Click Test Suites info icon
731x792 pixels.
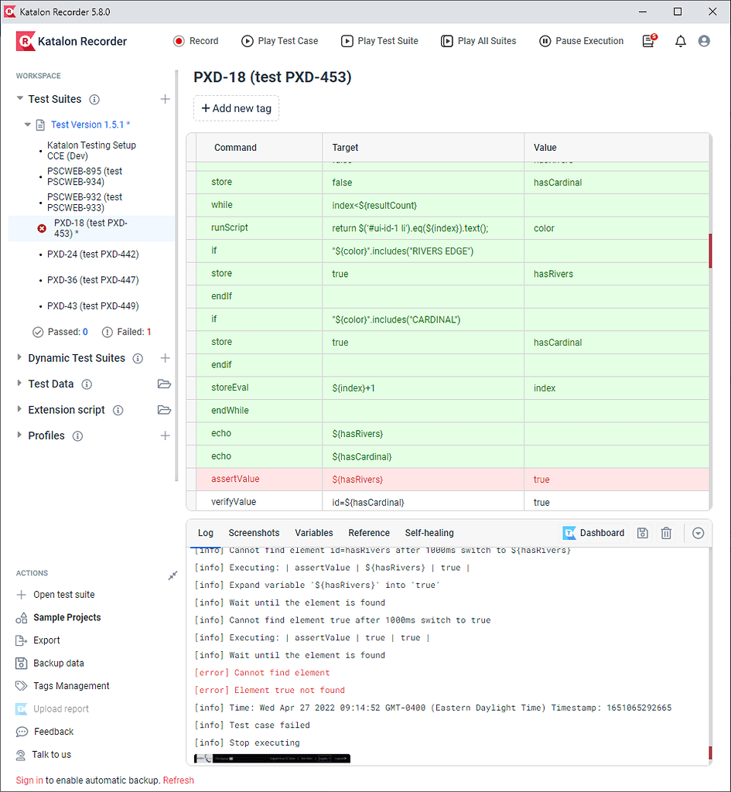pyautogui.click(x=94, y=100)
